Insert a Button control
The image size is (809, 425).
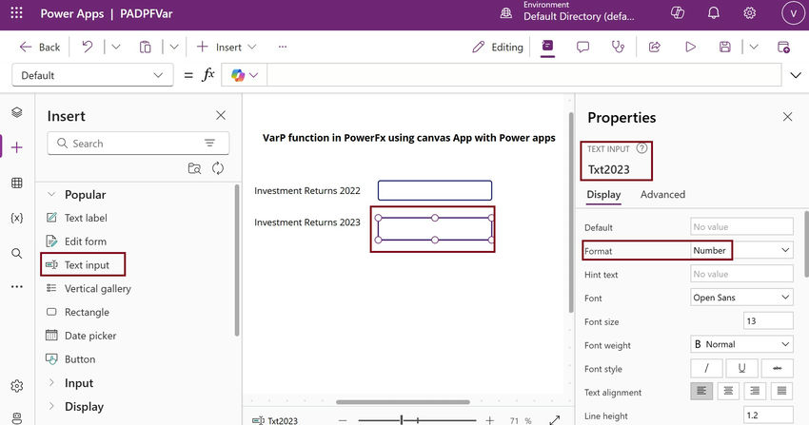pyautogui.click(x=70, y=359)
